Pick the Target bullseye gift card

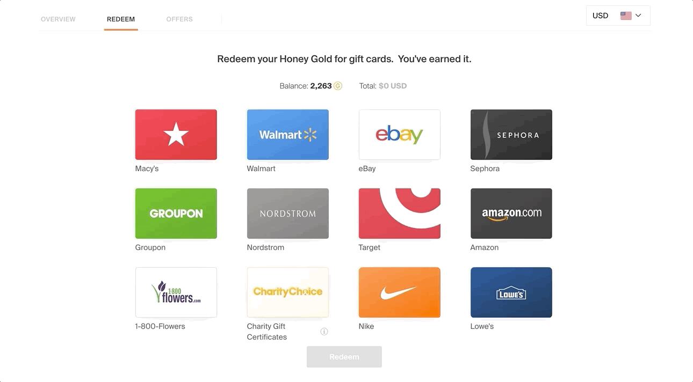(400, 214)
